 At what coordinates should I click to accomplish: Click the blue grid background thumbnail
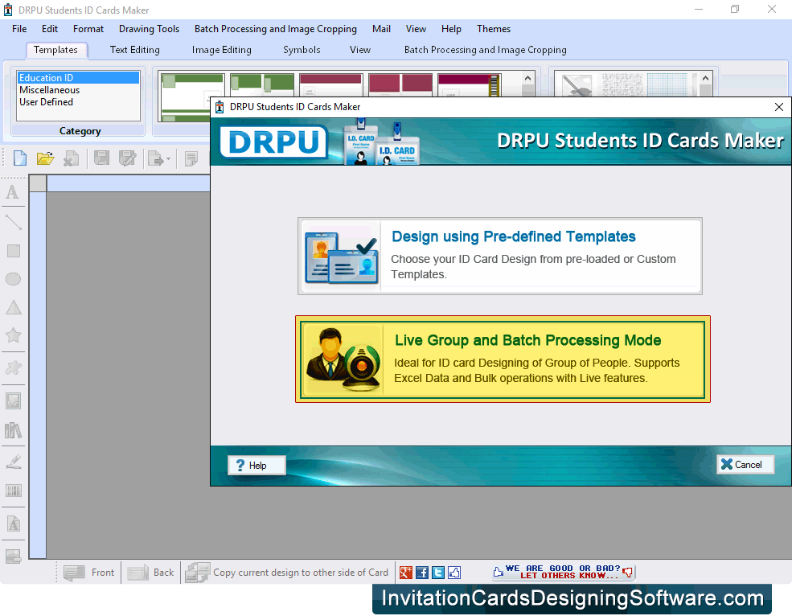click(x=667, y=85)
